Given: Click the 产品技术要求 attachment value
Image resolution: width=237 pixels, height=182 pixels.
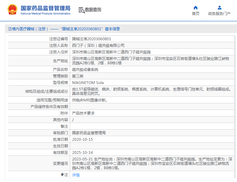Looking at the screenshot, I should tap(83, 113).
